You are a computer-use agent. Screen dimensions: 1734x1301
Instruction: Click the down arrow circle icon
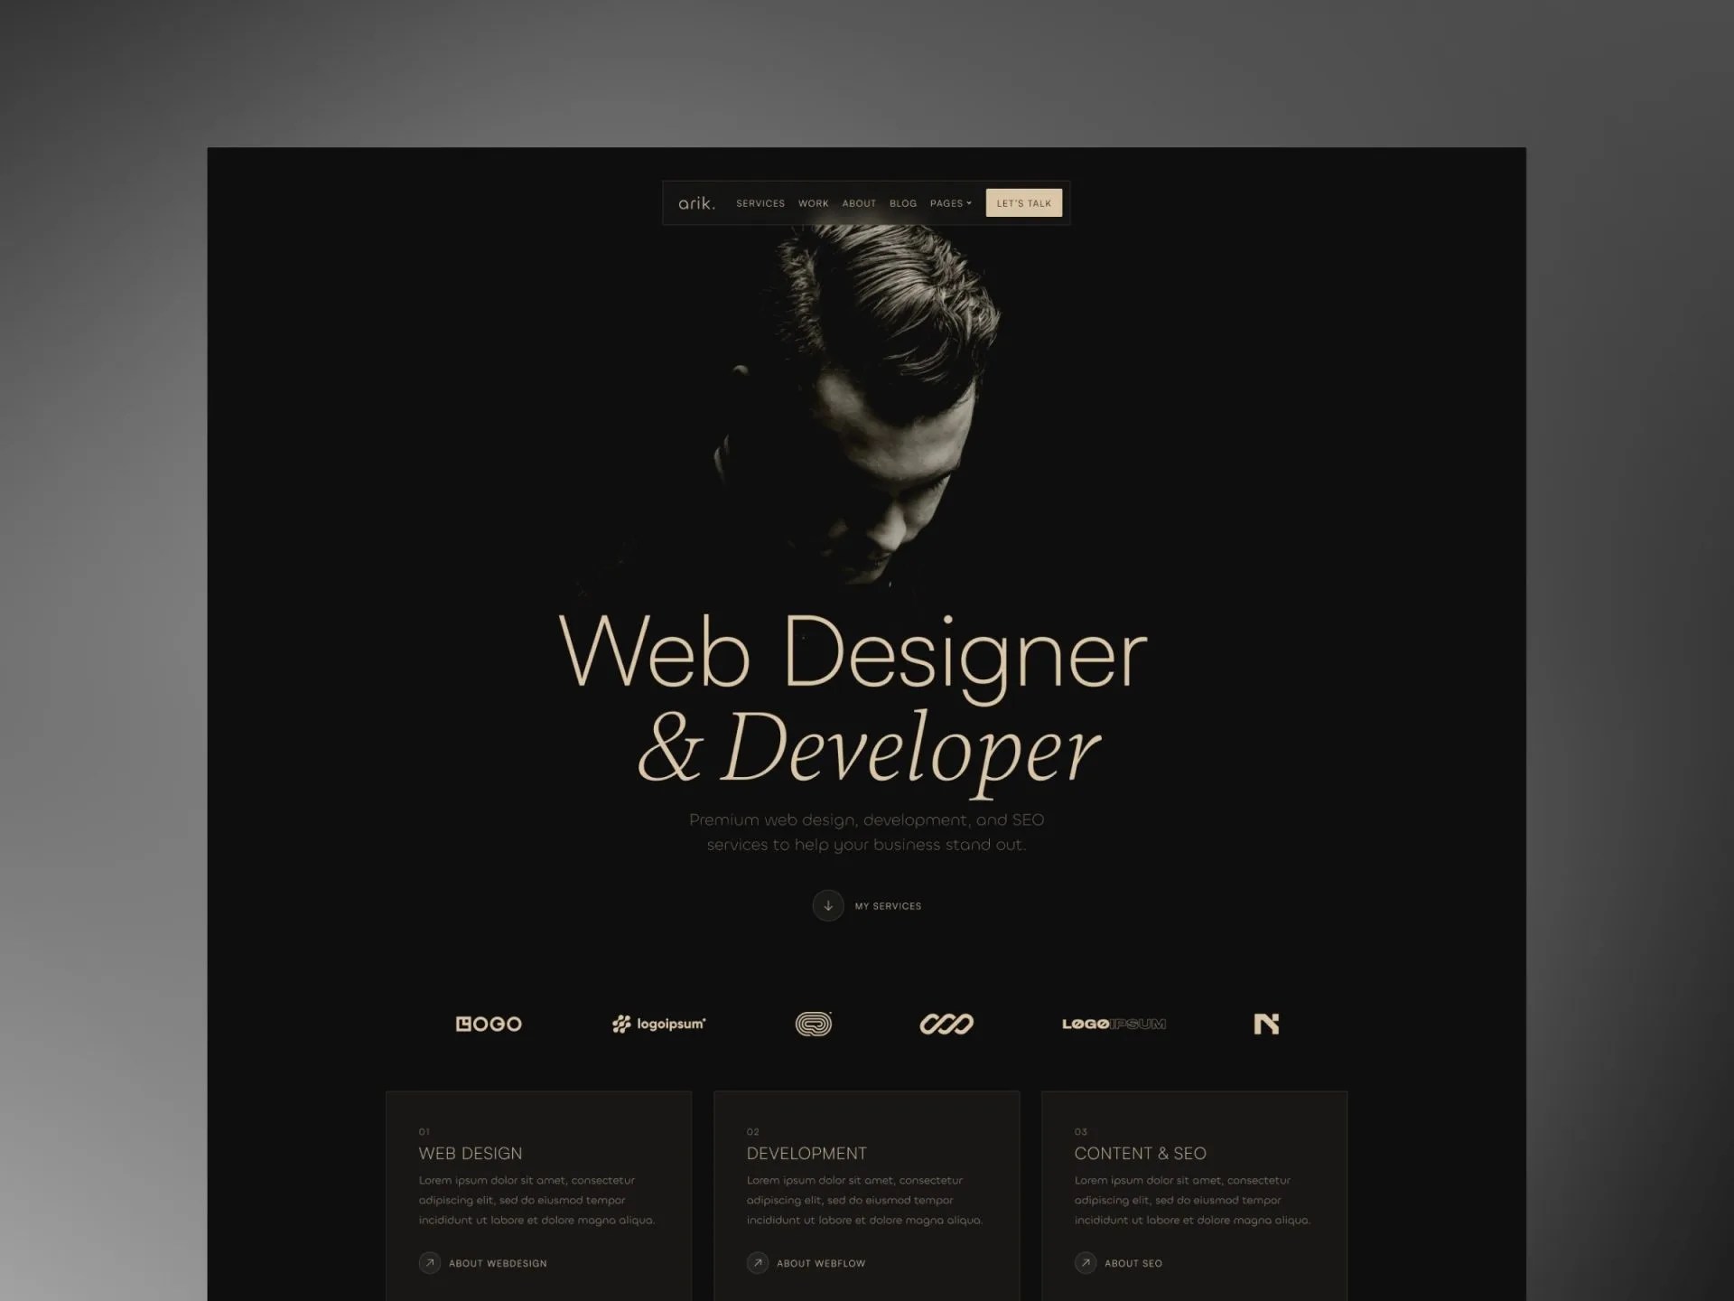coord(827,905)
